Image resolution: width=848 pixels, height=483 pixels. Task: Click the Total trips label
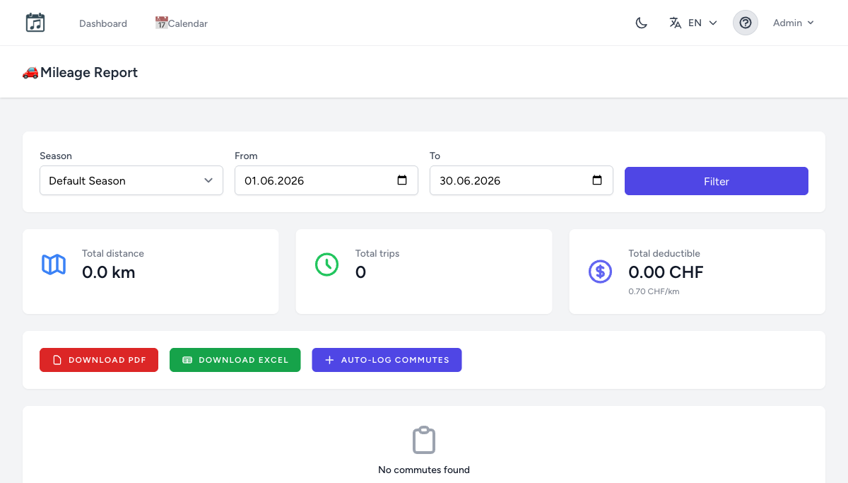click(x=377, y=253)
